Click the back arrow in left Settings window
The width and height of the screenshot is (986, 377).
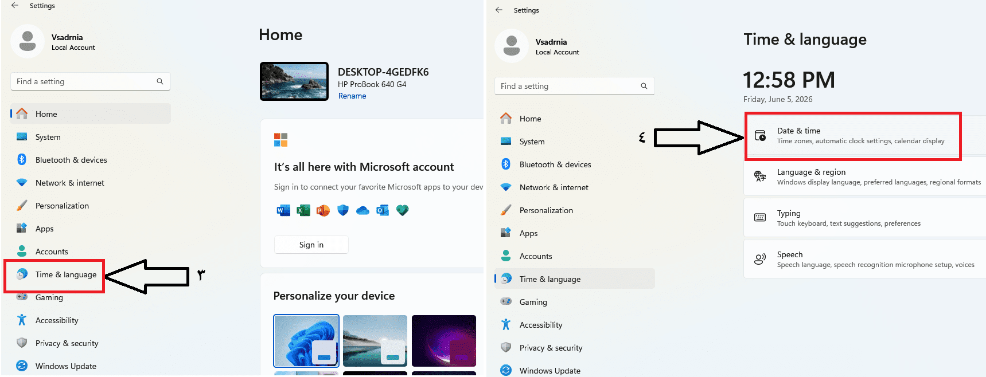tap(15, 5)
